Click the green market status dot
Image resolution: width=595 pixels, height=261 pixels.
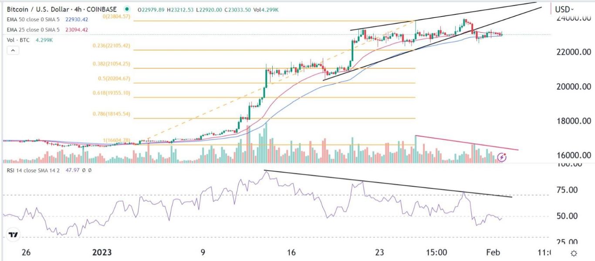pos(127,9)
